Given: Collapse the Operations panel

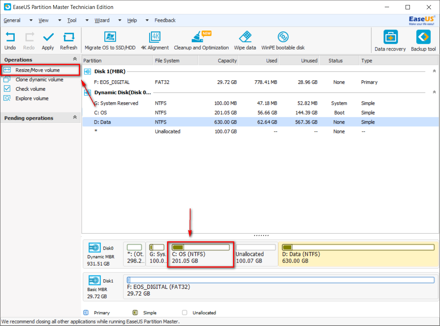Looking at the screenshot, I should coord(75,60).
